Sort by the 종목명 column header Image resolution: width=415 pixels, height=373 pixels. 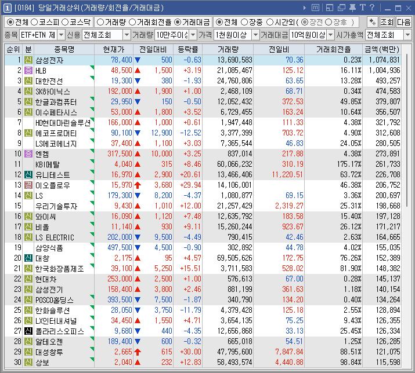[64, 49]
